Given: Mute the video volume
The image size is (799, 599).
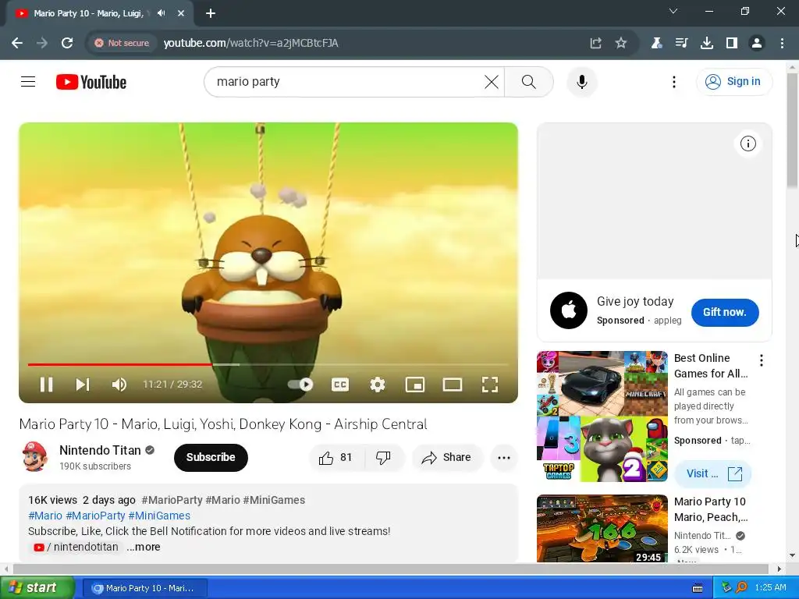Looking at the screenshot, I should tap(119, 385).
